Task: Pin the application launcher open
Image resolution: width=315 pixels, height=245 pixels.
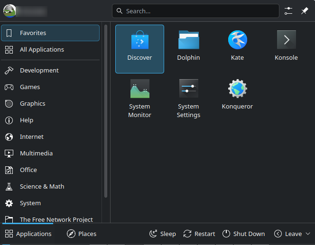Action: [305, 11]
